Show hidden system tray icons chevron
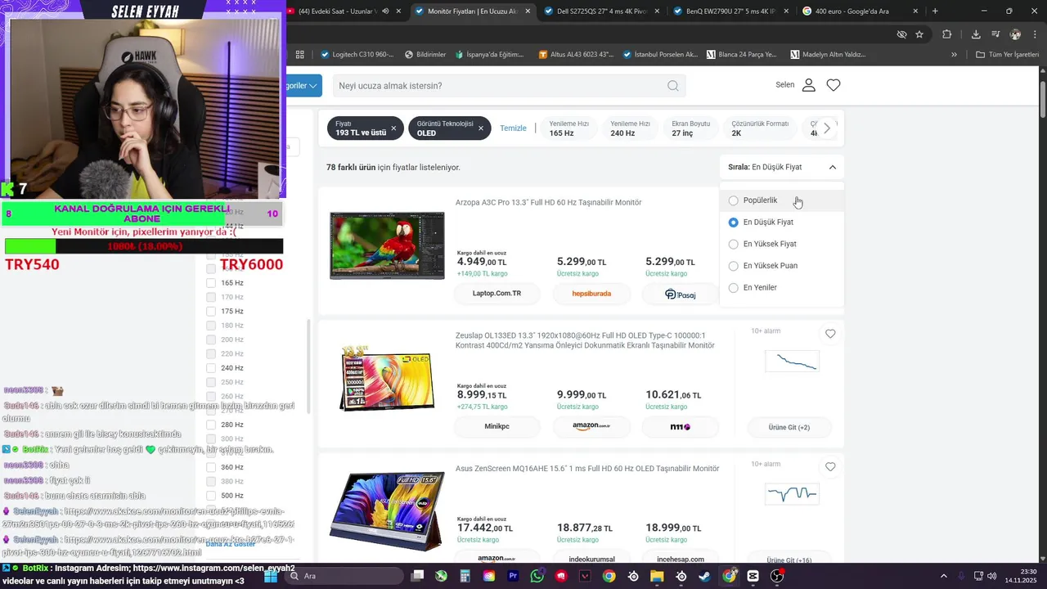The width and height of the screenshot is (1047, 589). [x=943, y=576]
